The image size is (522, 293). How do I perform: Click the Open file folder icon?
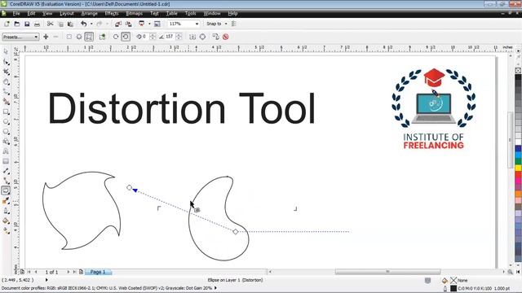point(17,24)
